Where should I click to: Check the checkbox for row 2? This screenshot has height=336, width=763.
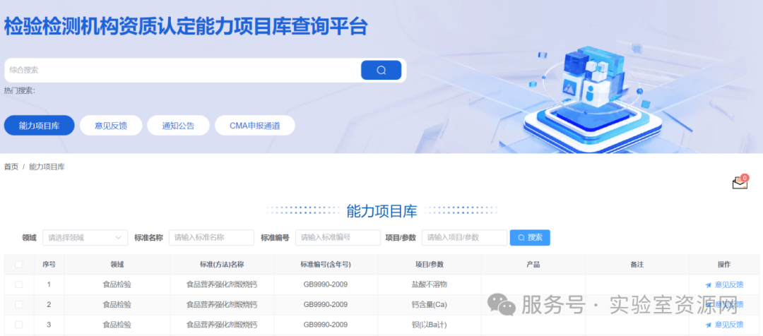point(19,304)
